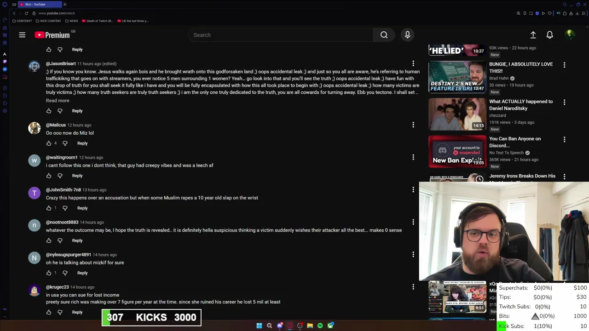
Task: Open Windows Start menu
Action: 259,325
